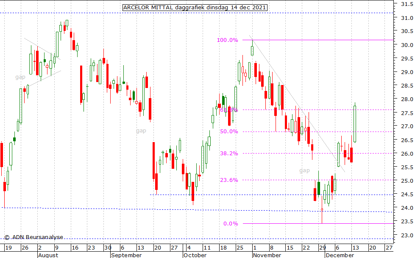415x258 pixels.
Task: Click the date tick 9 in August
Action: 56,248
